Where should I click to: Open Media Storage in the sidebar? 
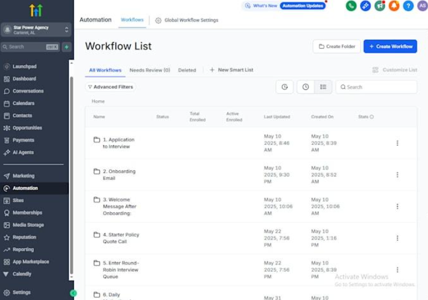point(28,225)
